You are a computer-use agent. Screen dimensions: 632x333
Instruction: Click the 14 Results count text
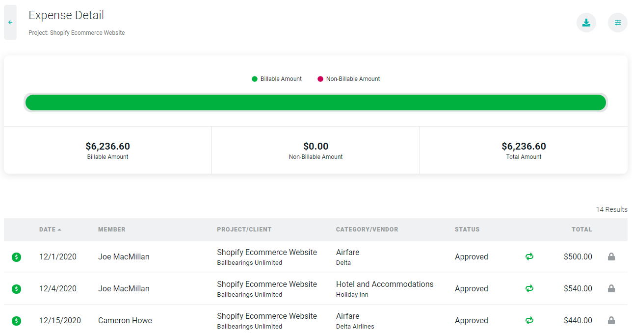pos(611,209)
